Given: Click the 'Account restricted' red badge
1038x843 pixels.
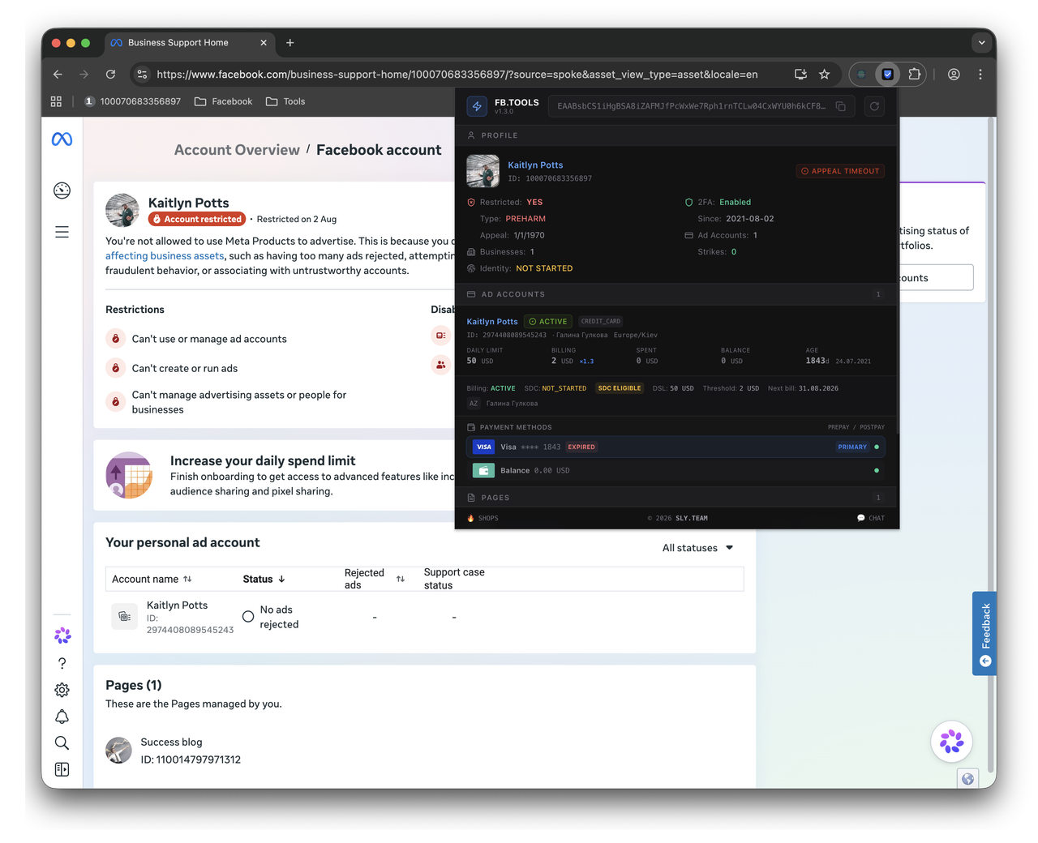Looking at the screenshot, I should pos(197,219).
